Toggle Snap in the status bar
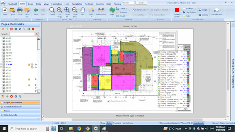Image resolution: width=235 pixels, height=132 pixels. click(103, 123)
